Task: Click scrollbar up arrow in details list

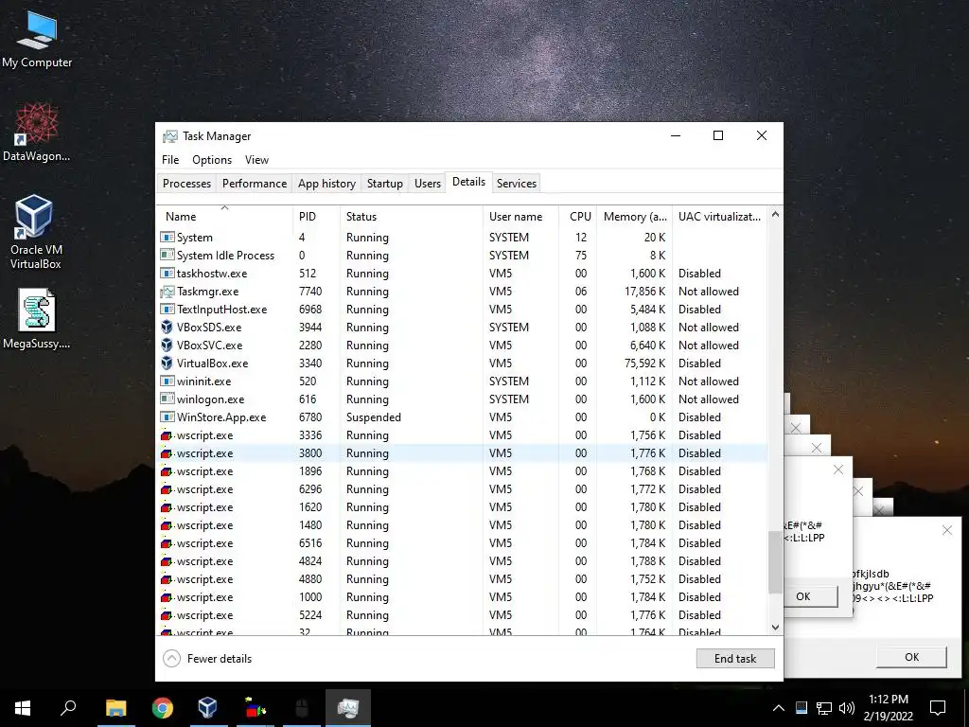Action: point(775,215)
